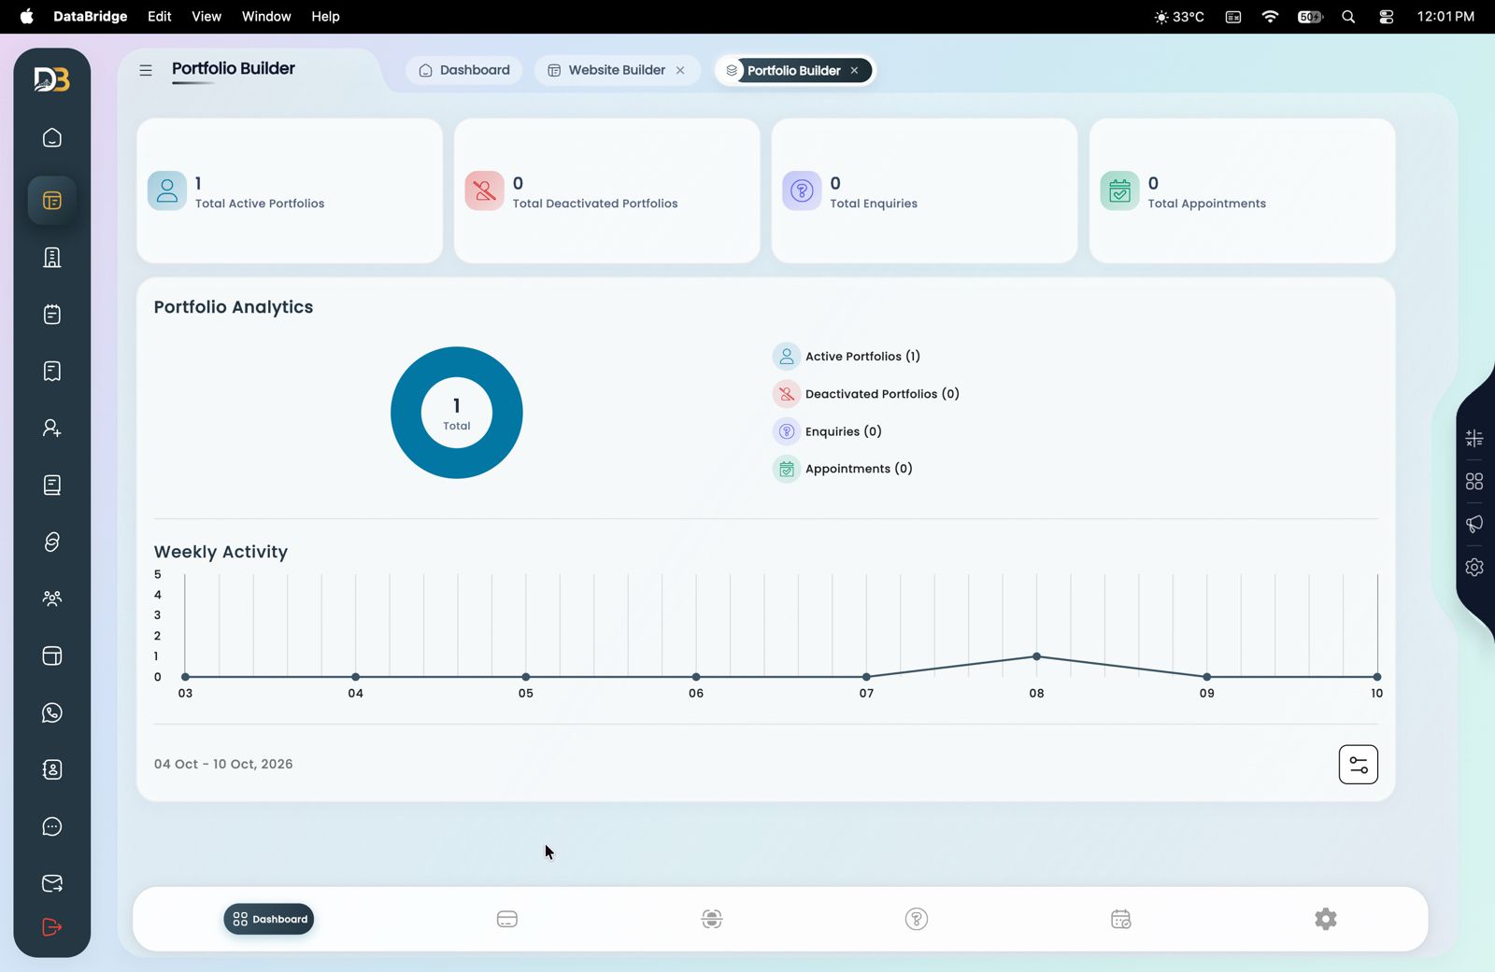Viewport: 1495px width, 972px height.
Task: Open macOS Spotlight search icon
Action: pyautogui.click(x=1348, y=17)
